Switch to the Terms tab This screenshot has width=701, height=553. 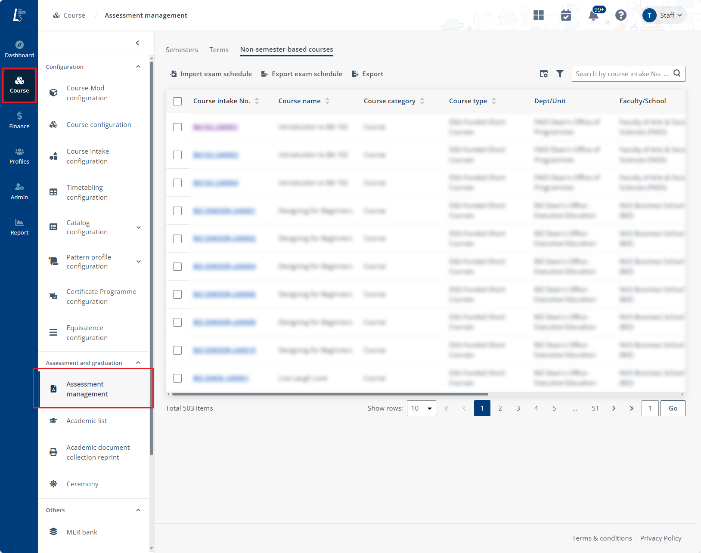(x=219, y=50)
